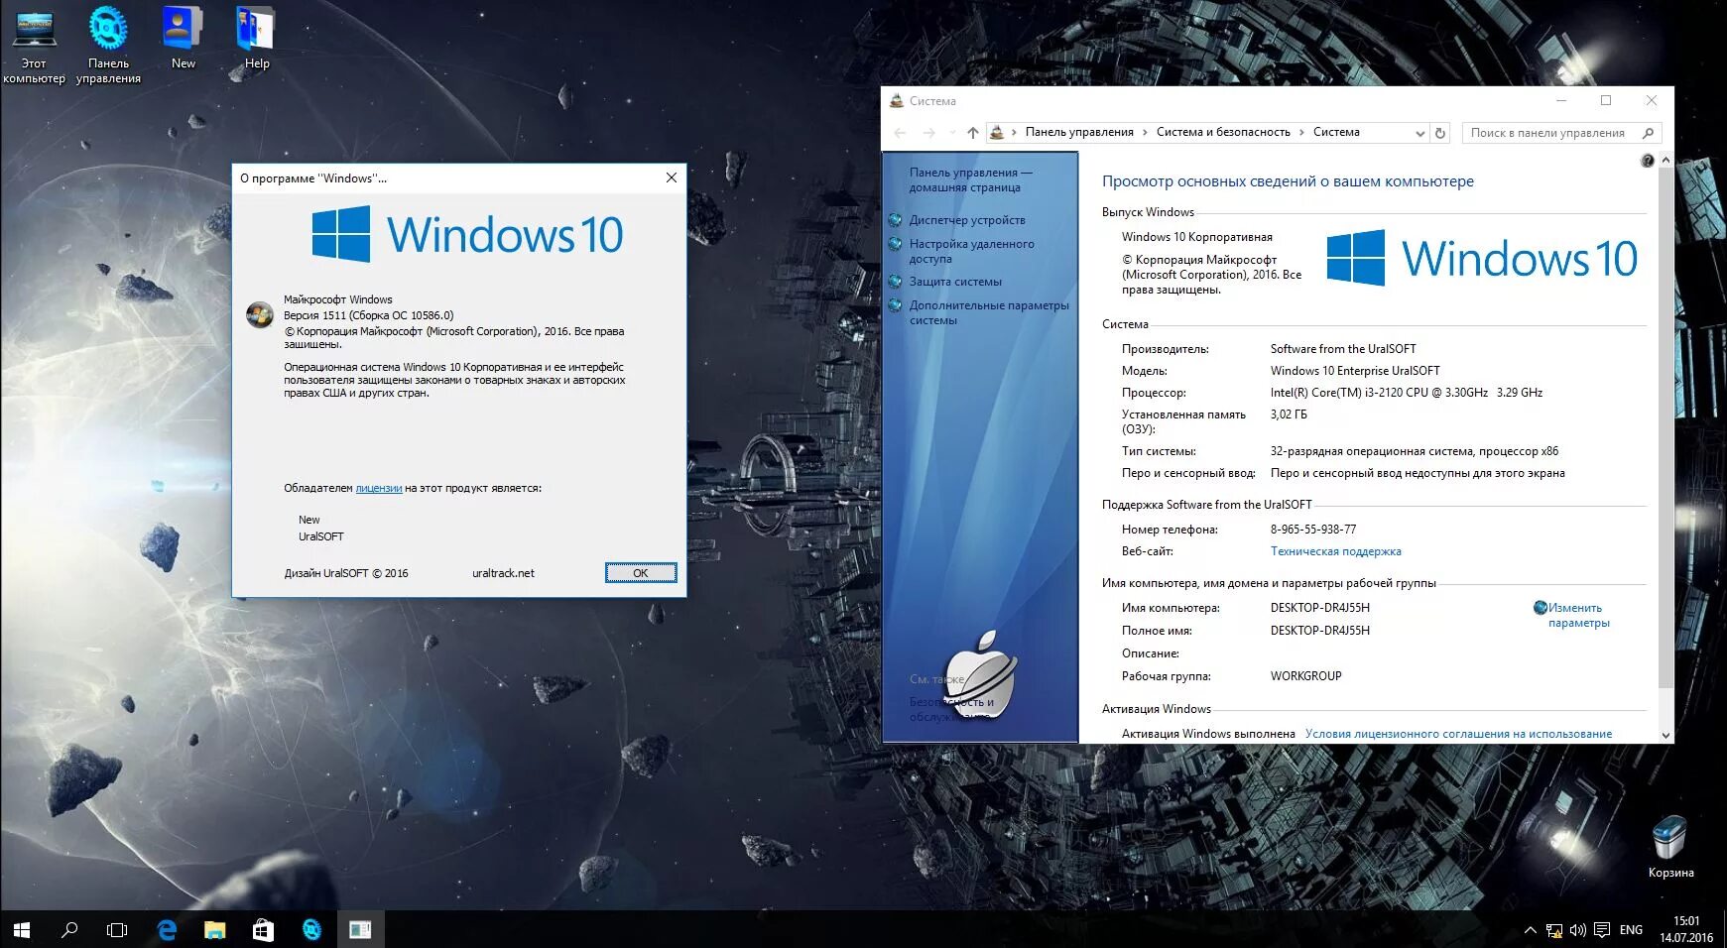Open the 'New' user folder desktop icon
This screenshot has height=948, width=1727.
[183, 38]
